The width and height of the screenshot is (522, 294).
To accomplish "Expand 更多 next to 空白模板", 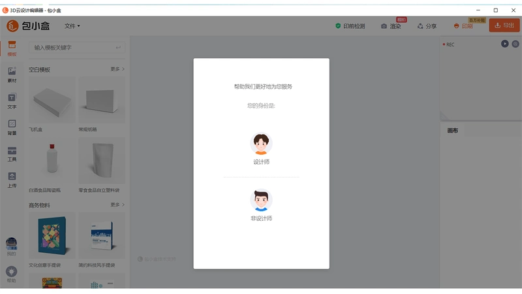I will click(117, 69).
